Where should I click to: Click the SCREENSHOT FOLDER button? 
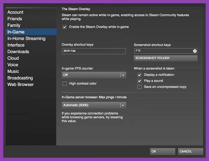click(x=166, y=58)
